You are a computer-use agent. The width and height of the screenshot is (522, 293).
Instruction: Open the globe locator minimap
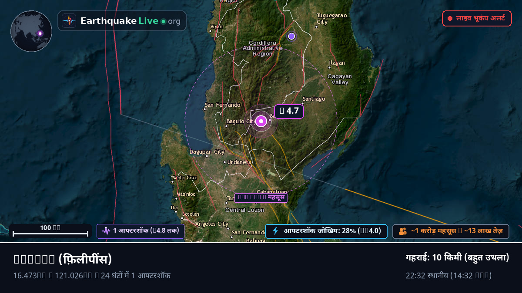click(31, 31)
